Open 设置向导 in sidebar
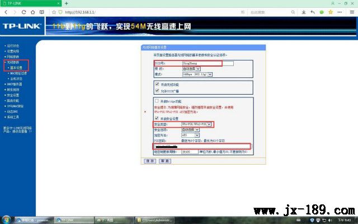The width and height of the screenshot is (358, 224). (13, 51)
